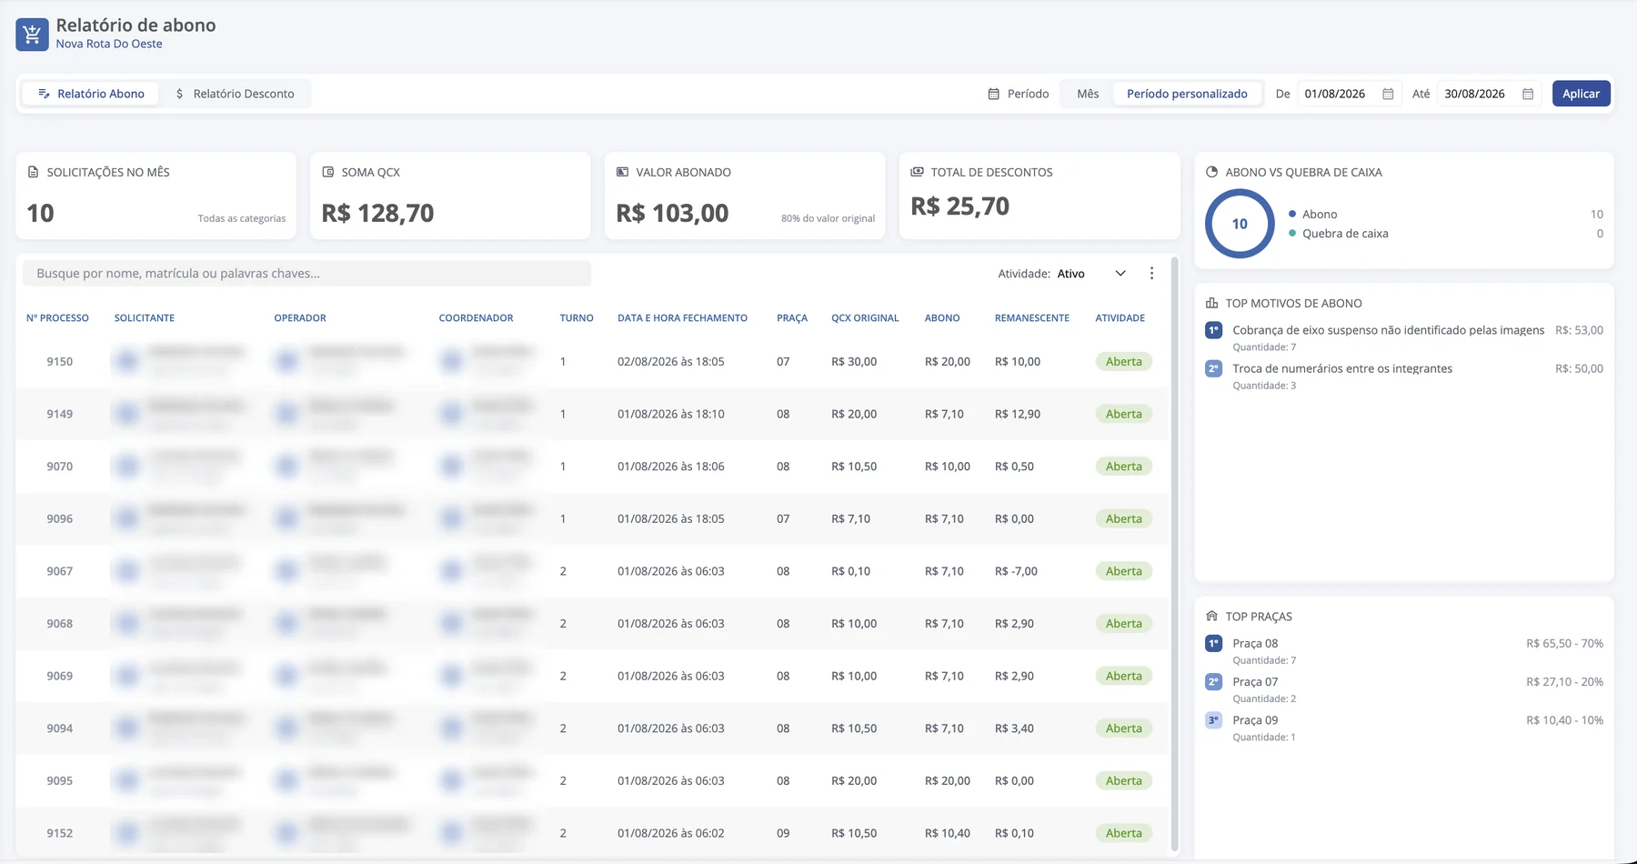This screenshot has height=864, width=1637.
Task: Select process number 9070 cell
Action: pyautogui.click(x=60, y=467)
